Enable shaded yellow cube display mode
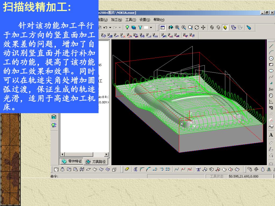275x206 pixels. point(225,28)
